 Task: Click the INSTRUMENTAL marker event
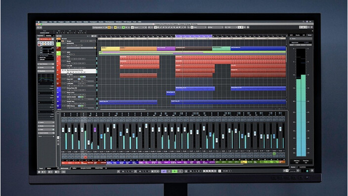pyautogui.click(x=258, y=49)
